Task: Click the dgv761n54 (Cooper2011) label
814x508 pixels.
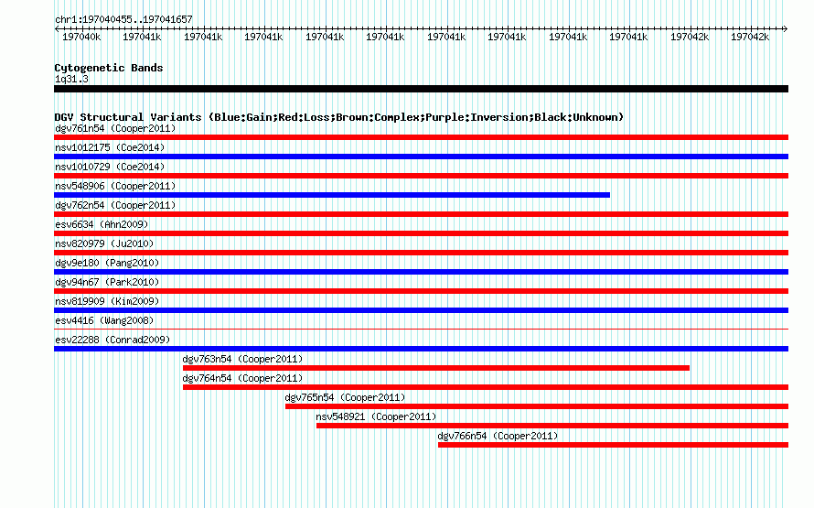Action: (x=115, y=128)
